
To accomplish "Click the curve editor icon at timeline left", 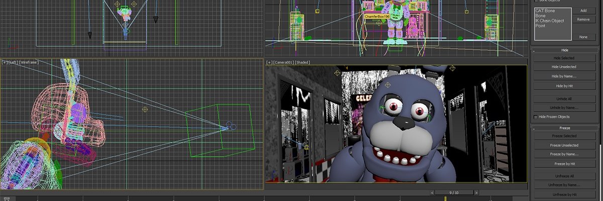I will [x=7, y=199].
